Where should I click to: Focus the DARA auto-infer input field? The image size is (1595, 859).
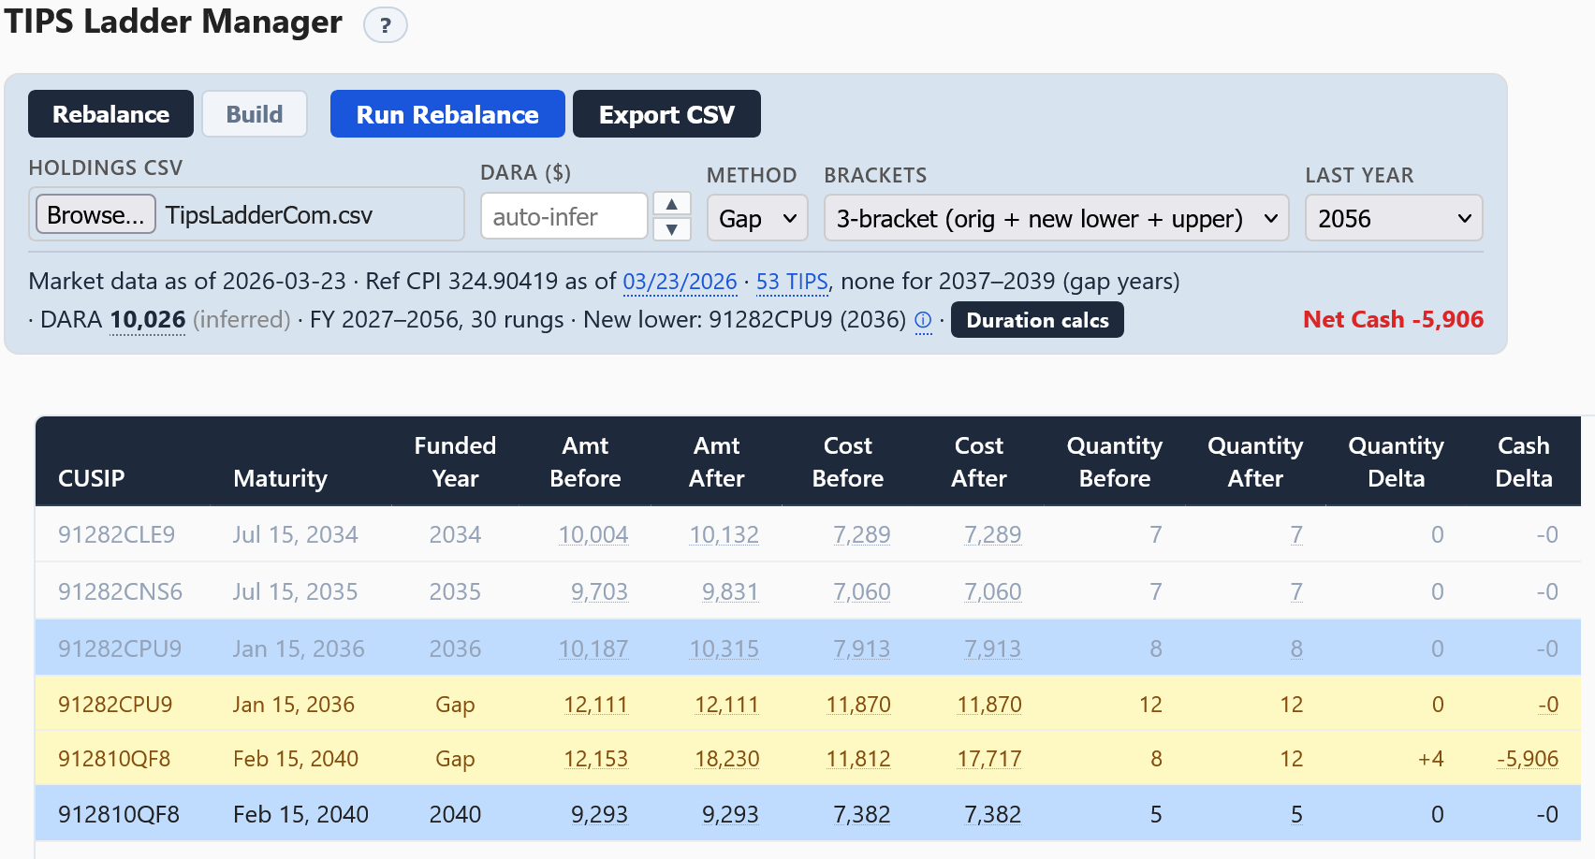(563, 217)
